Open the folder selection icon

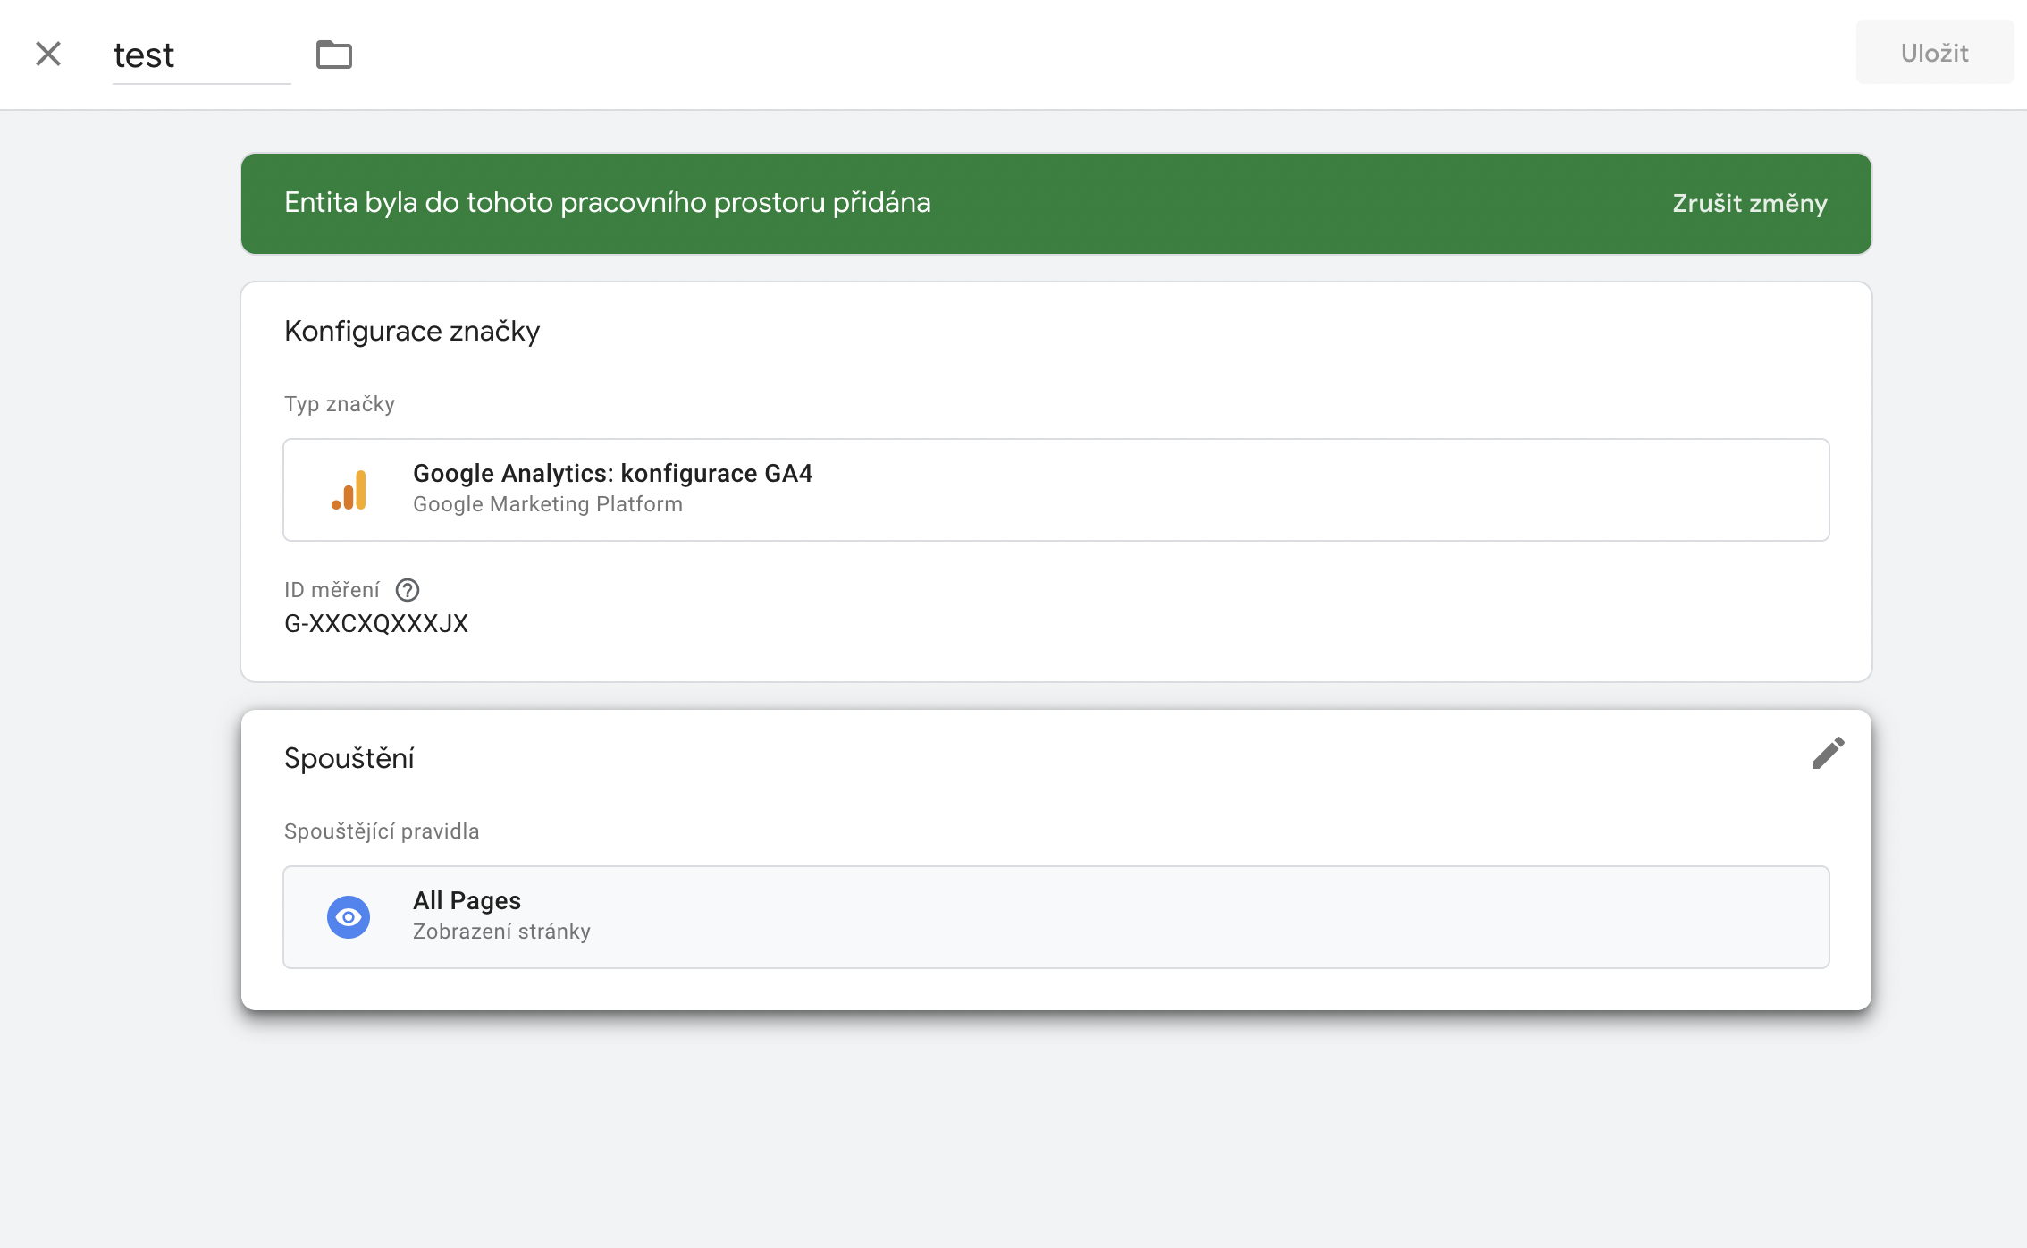point(334,55)
